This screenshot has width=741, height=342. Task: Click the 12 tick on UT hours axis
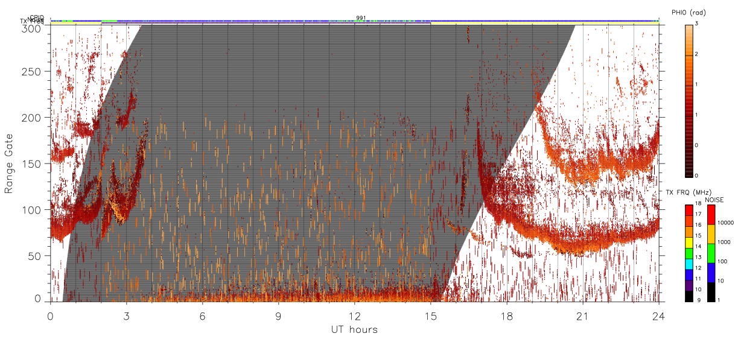tap(355, 316)
